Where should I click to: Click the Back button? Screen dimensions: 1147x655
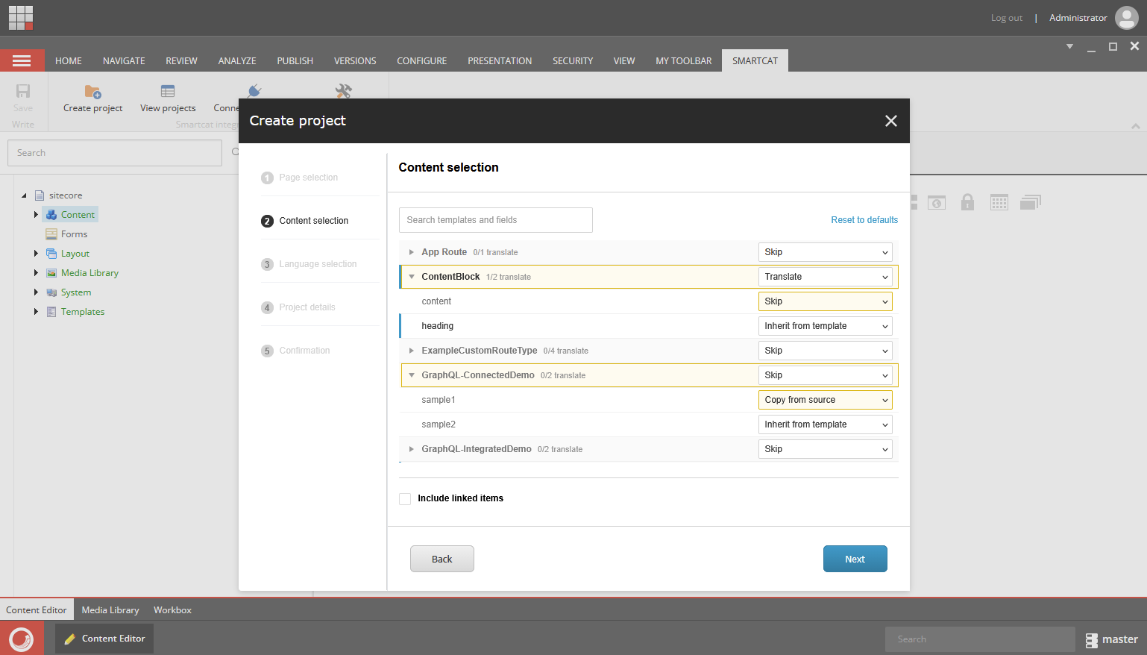pos(442,559)
